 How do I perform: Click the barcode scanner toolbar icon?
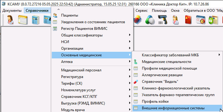[x=162, y=20]
